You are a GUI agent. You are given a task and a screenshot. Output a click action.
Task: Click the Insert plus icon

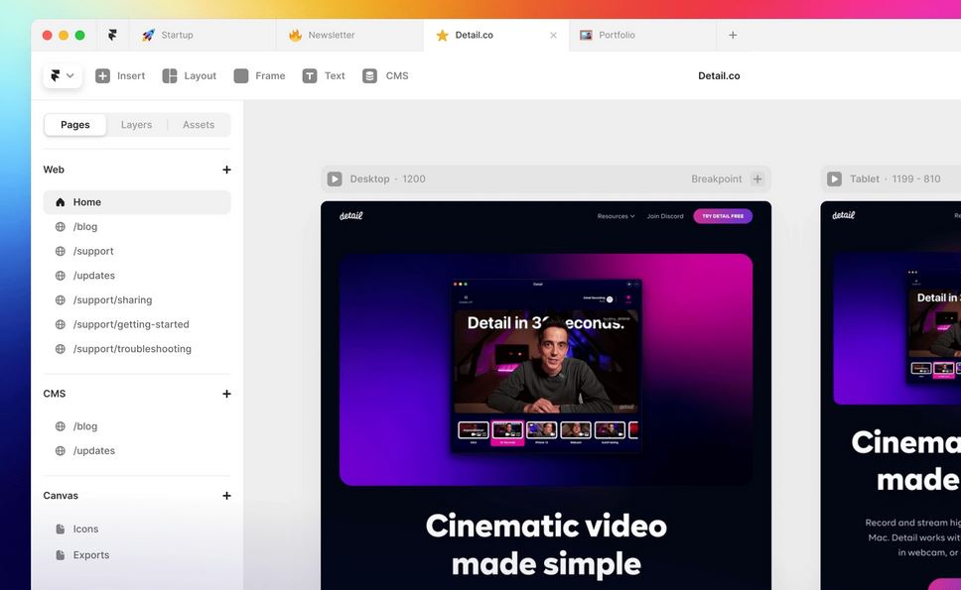click(x=103, y=76)
